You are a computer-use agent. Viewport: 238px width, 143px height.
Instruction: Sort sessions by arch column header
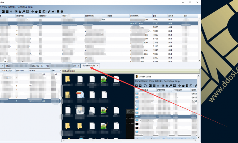(175, 16)
